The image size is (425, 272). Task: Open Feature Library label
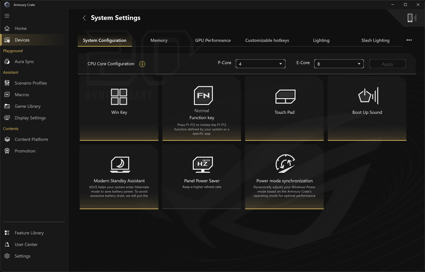(x=29, y=233)
